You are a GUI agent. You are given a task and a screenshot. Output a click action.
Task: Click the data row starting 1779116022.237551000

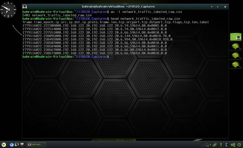[x=95, y=33]
